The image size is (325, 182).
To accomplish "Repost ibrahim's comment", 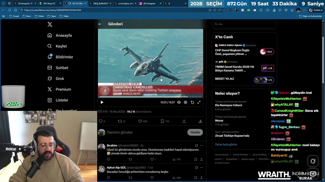I will point(130,159).
